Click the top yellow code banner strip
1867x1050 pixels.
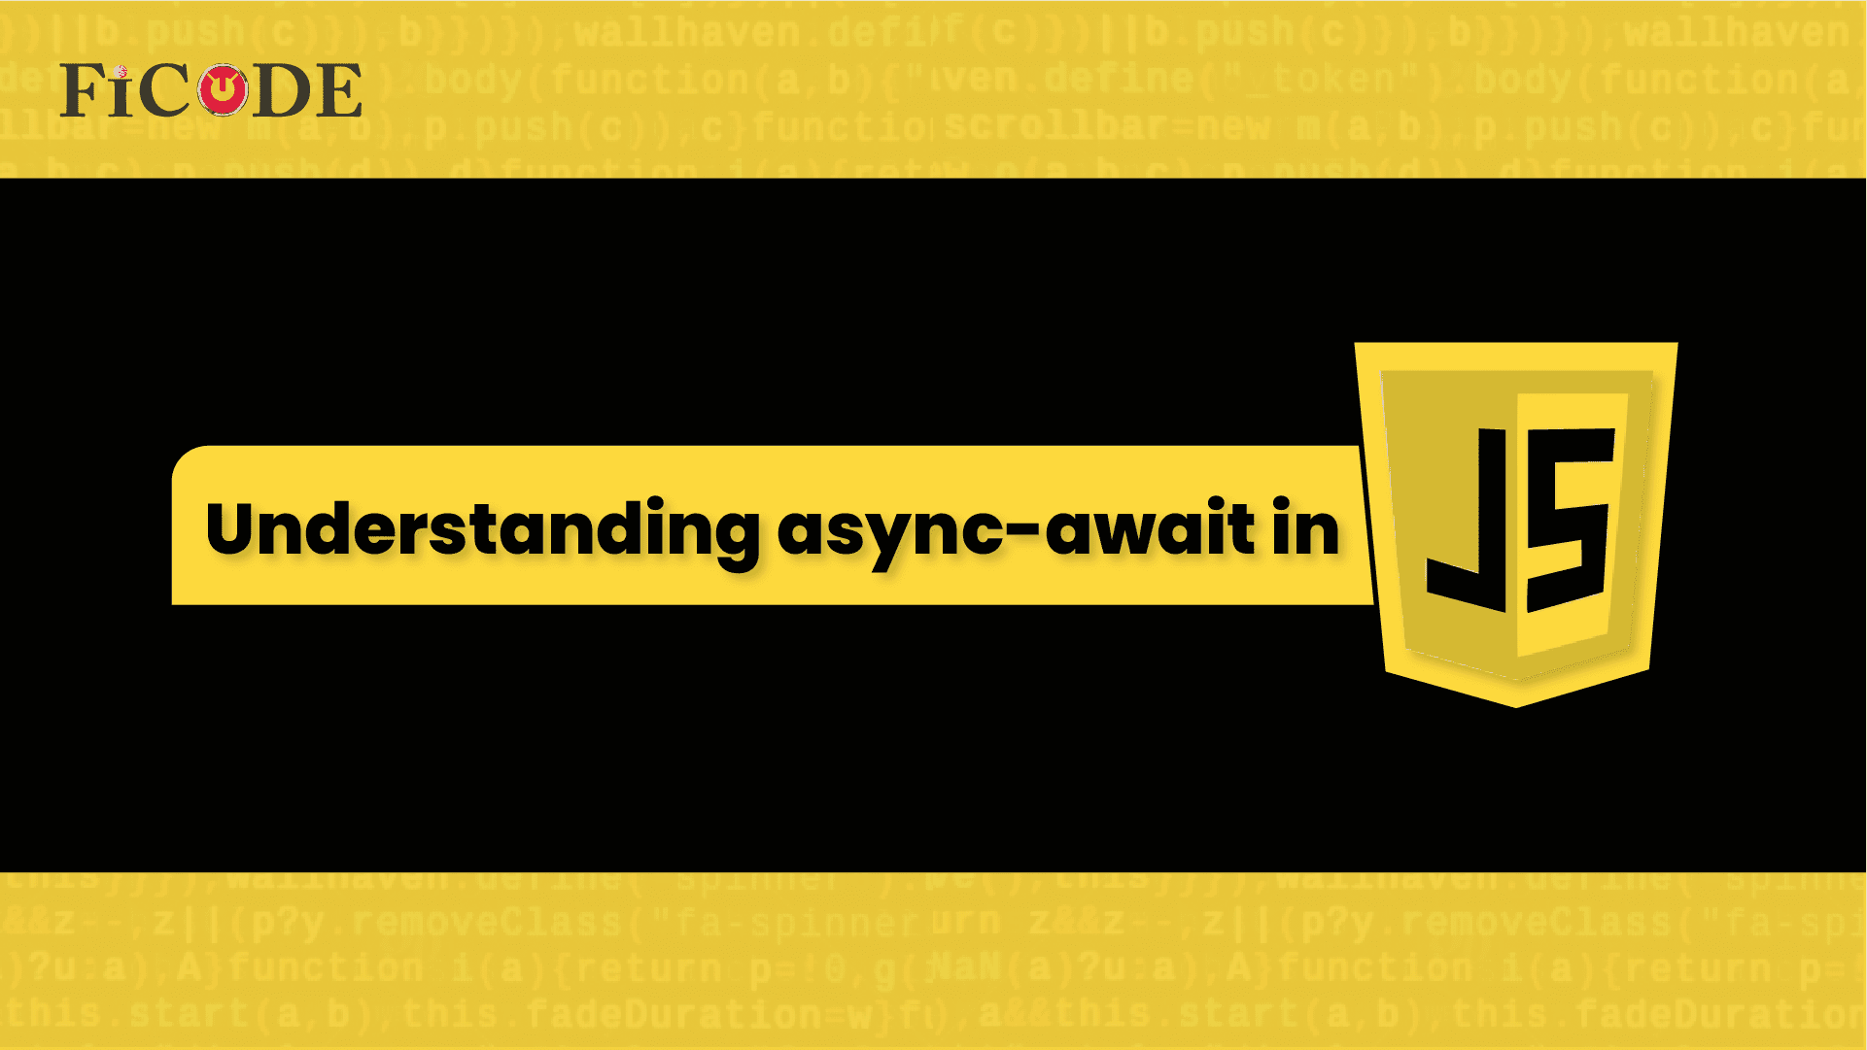click(933, 89)
